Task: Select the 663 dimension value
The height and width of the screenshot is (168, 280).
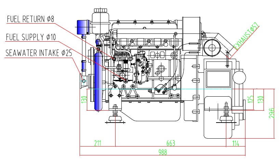Action: pyautogui.click(x=171, y=143)
